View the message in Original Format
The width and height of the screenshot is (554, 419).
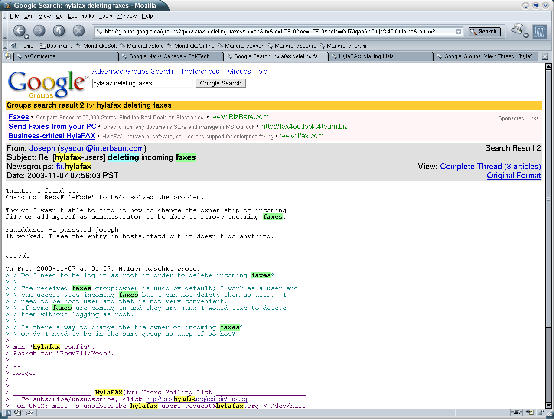tap(514, 176)
